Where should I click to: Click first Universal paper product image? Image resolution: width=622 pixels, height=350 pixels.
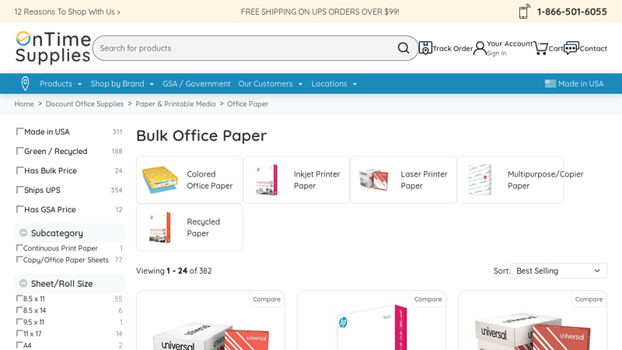coord(211,334)
